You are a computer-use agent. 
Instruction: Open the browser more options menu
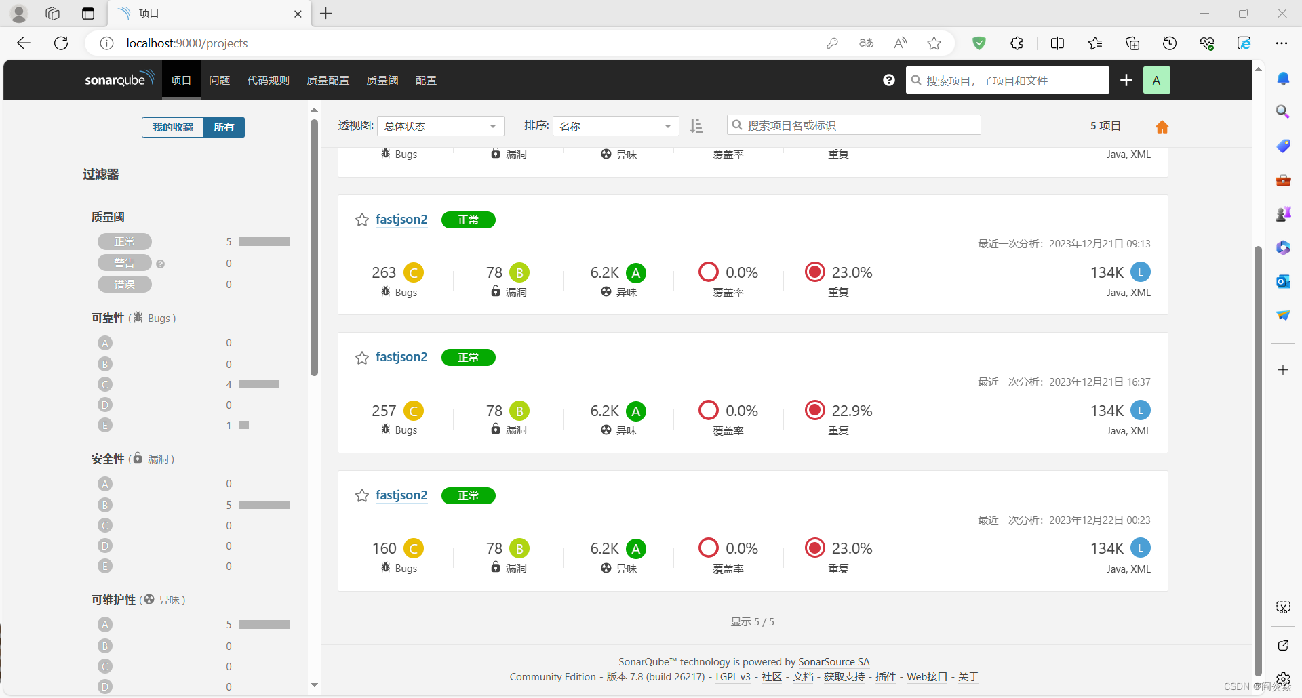tap(1282, 43)
